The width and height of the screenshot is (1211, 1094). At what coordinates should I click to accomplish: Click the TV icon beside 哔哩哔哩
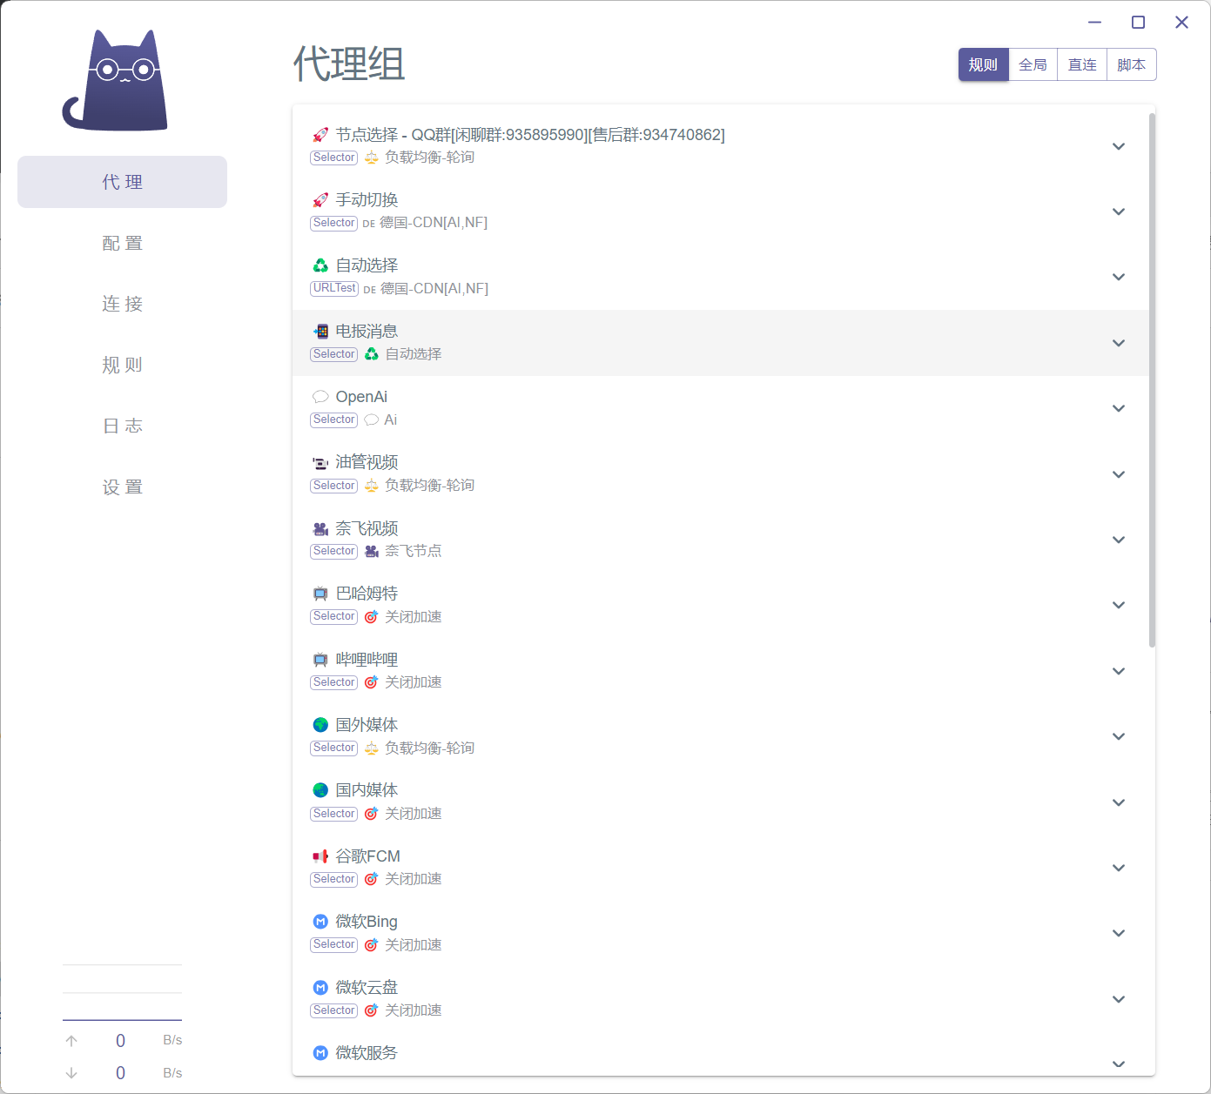[x=320, y=660]
